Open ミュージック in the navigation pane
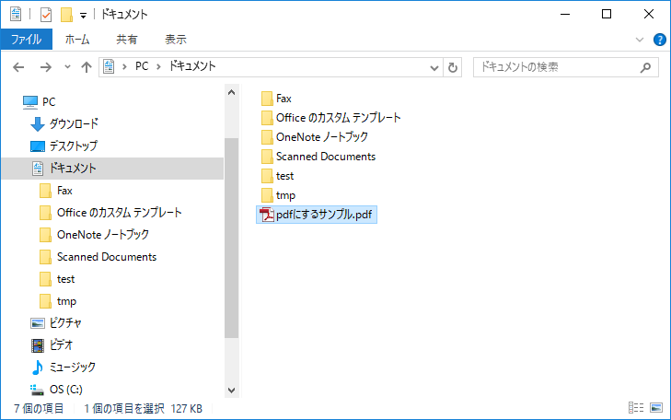This screenshot has width=671, height=420. pos(73,367)
